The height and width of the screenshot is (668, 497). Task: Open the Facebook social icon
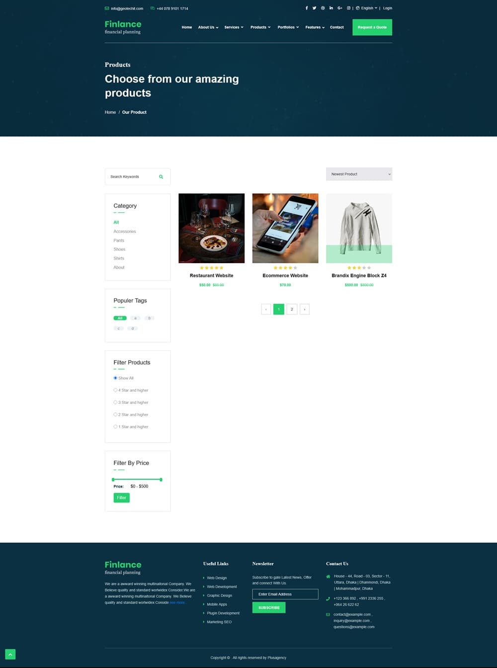307,8
